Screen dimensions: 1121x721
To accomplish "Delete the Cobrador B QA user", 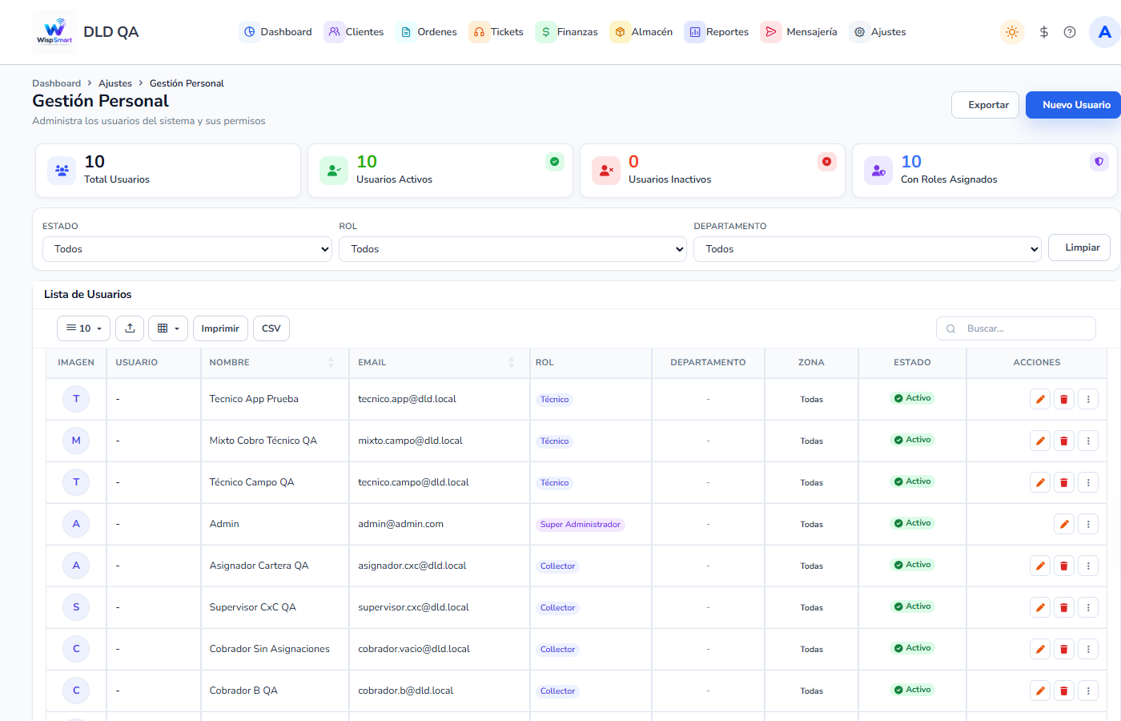I will [x=1064, y=691].
